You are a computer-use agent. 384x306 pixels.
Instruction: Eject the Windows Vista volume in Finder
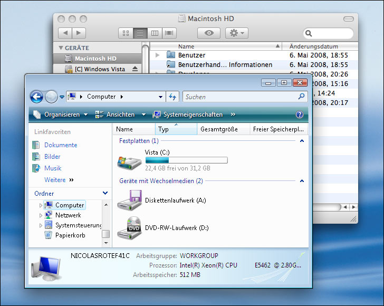click(x=135, y=69)
